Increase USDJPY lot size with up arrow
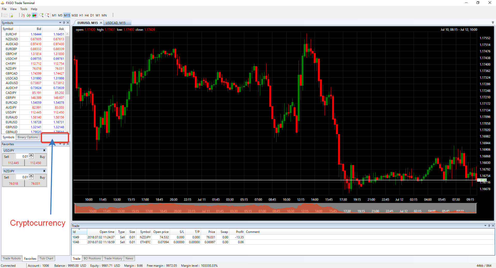This screenshot has height=268, width=496. pyautogui.click(x=31, y=155)
